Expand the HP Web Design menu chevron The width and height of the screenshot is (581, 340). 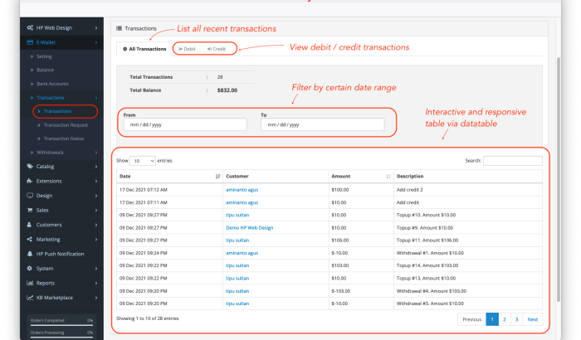point(96,27)
